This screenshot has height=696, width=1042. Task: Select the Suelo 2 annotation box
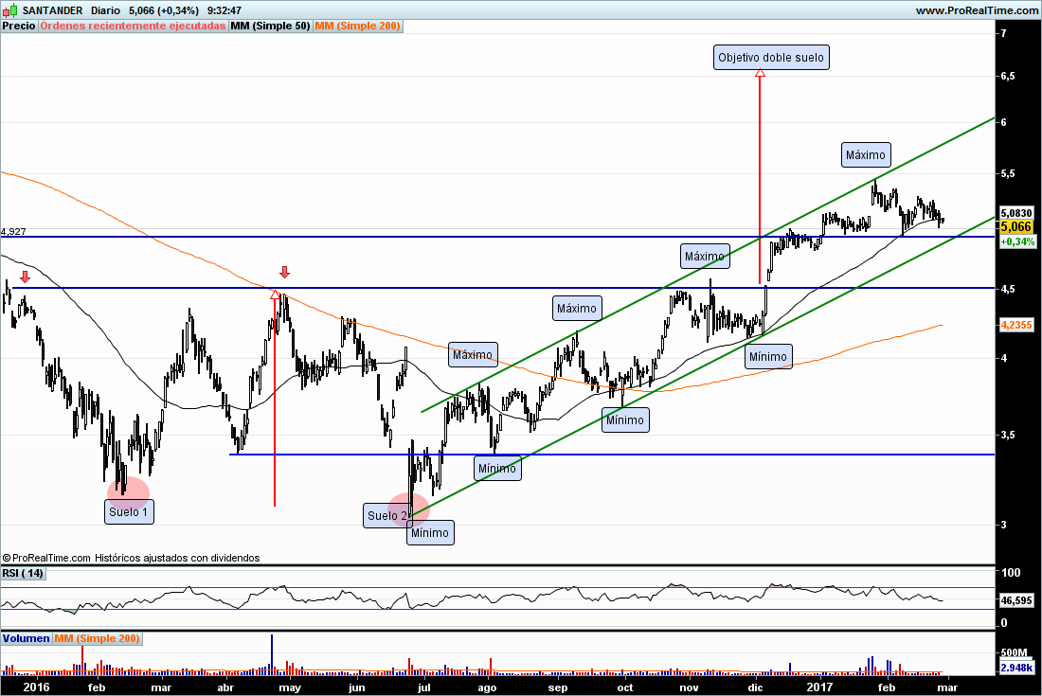coord(387,516)
